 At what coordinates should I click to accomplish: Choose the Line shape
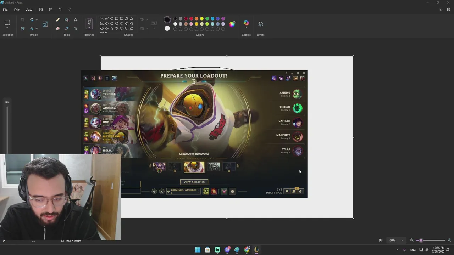(102, 18)
